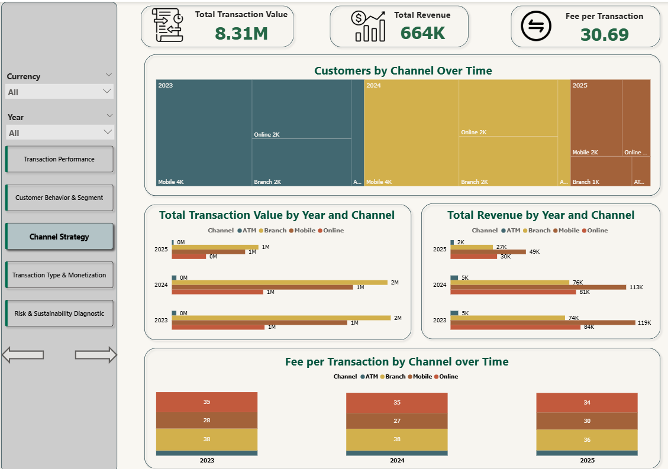Click Branch legend swatch in Total Revenue chart
This screenshot has width=668, height=469.
tap(525, 231)
